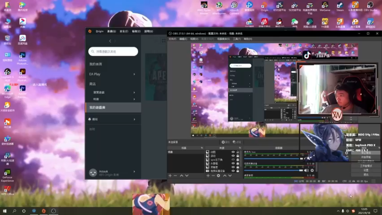Click OBS 退出 button
The image size is (382, 215).
point(366,174)
